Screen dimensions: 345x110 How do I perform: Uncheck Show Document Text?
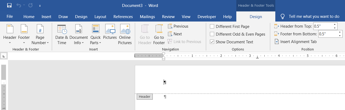click(x=212, y=42)
